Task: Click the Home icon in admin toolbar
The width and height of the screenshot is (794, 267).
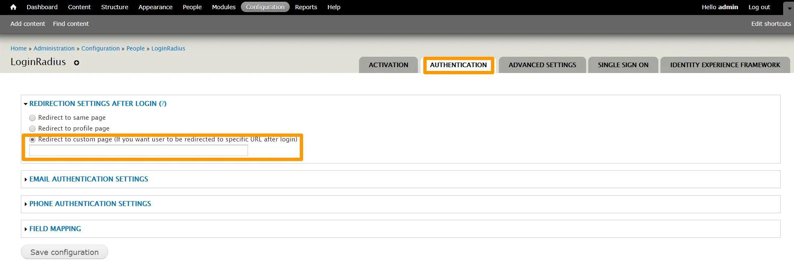Action: [x=13, y=7]
